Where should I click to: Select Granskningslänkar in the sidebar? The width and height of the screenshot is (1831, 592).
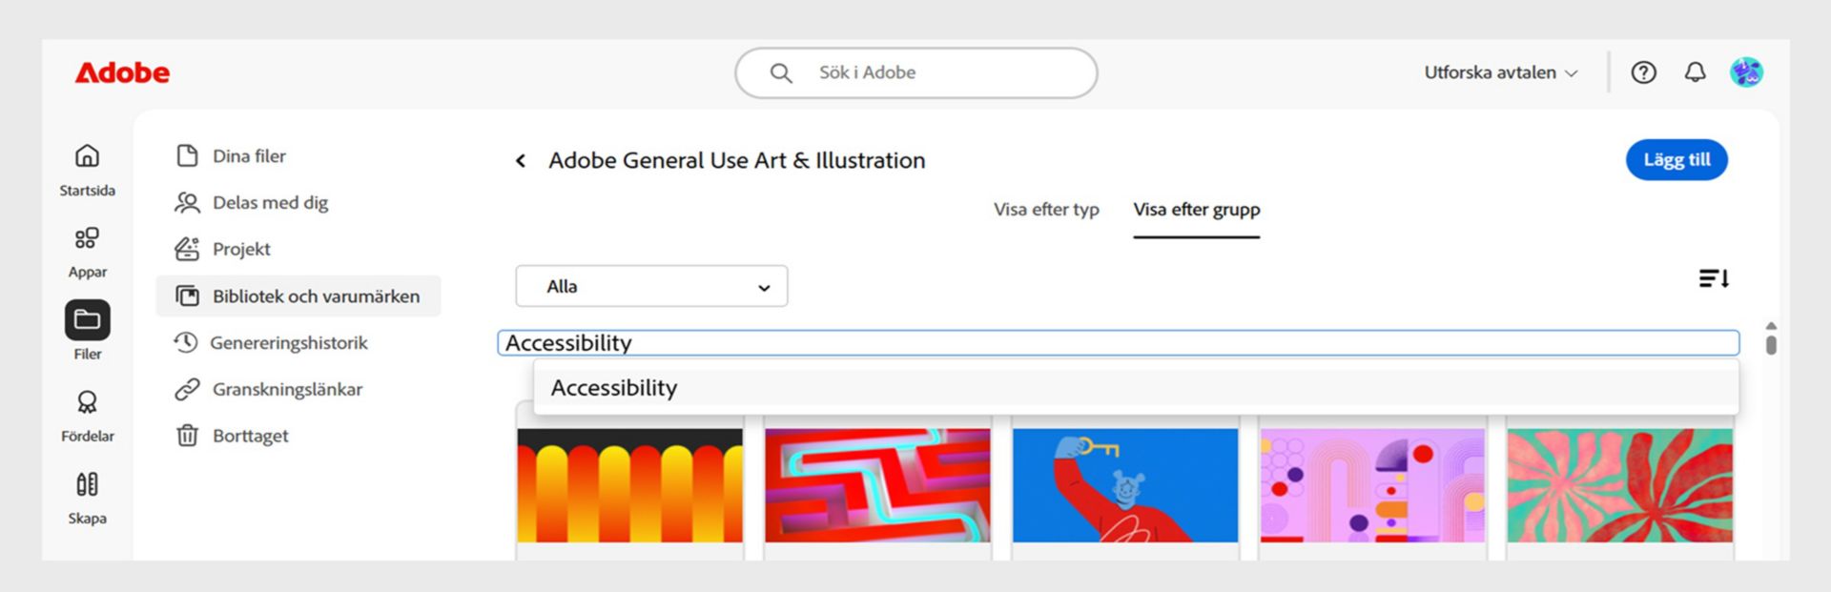pos(287,389)
